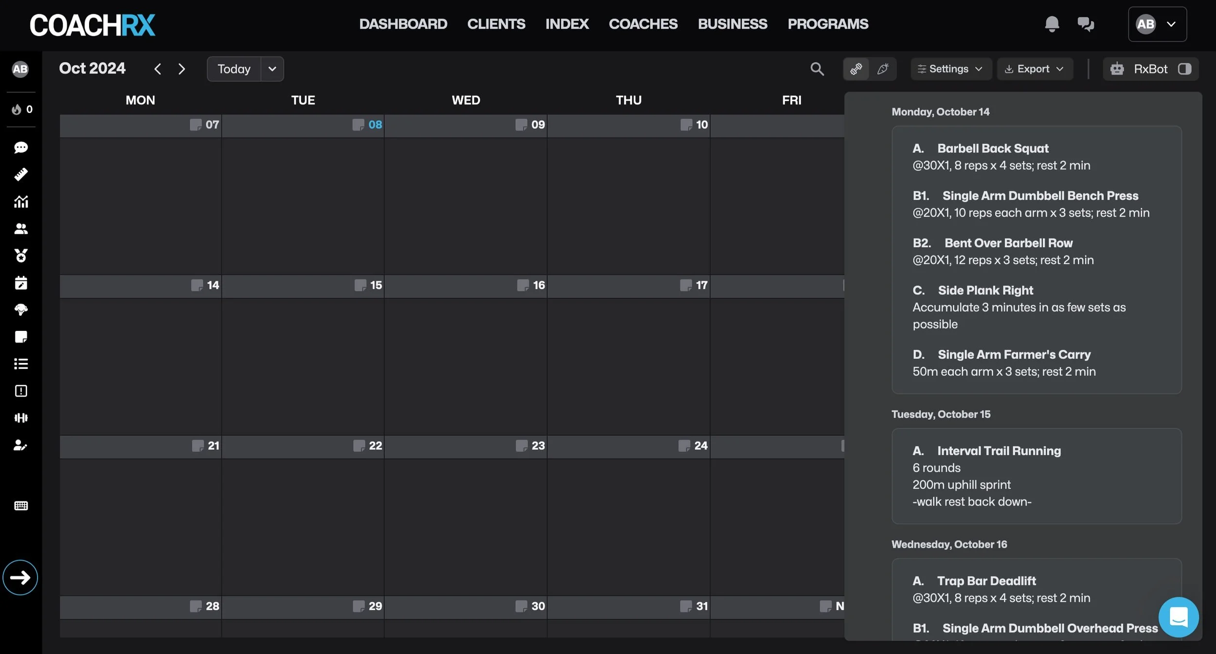Click the note icon on October 14

197,285
